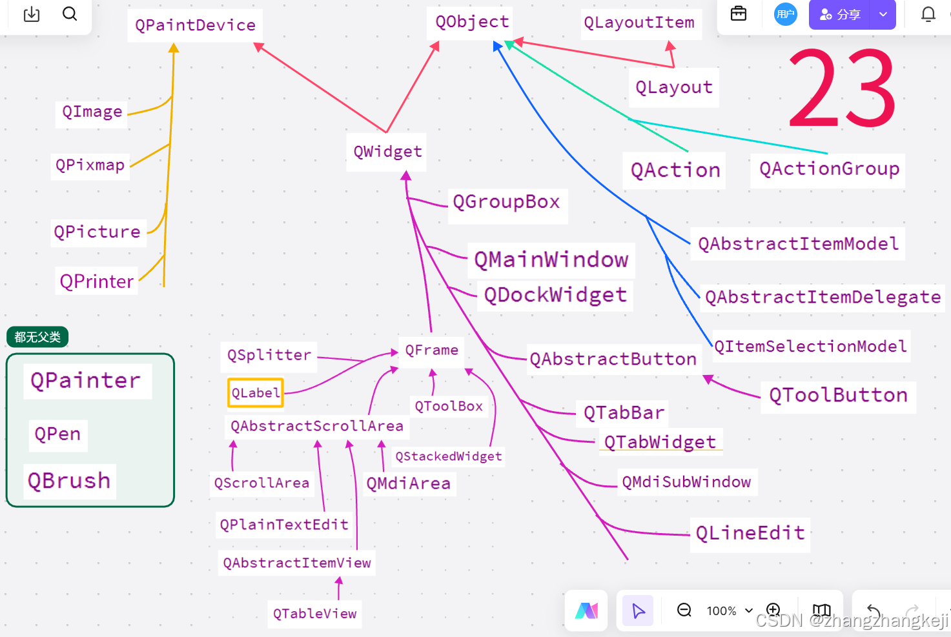
Task: Click the purple 分享 share button
Action: pyautogui.click(x=839, y=14)
